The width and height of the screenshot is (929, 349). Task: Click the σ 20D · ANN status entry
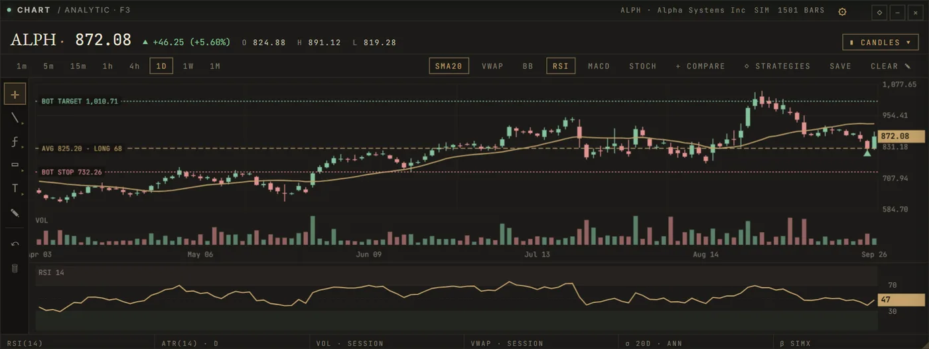tap(654, 344)
